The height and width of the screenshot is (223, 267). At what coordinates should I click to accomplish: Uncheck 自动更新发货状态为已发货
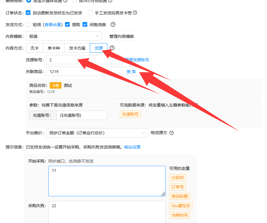(28, 13)
